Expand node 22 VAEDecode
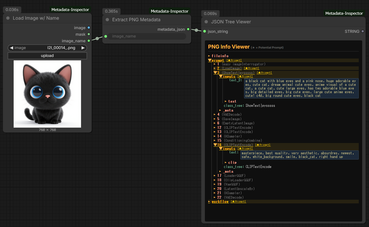Screen dimensions: 369x227 [x=215, y=197]
